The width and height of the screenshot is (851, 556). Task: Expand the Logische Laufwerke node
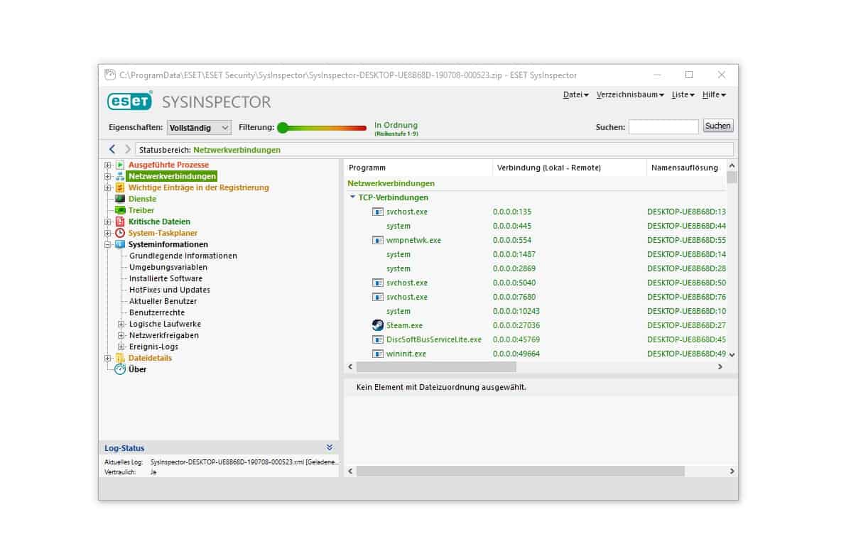coord(121,324)
